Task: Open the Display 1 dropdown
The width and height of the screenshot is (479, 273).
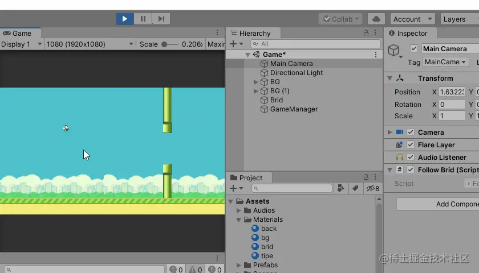Action: click(x=22, y=44)
